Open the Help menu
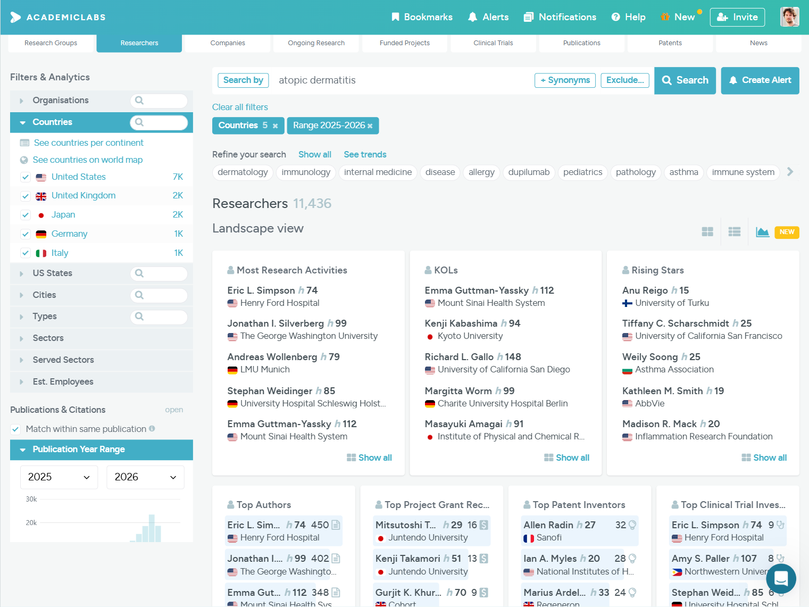Screen dimensions: 809x607 [628, 17]
